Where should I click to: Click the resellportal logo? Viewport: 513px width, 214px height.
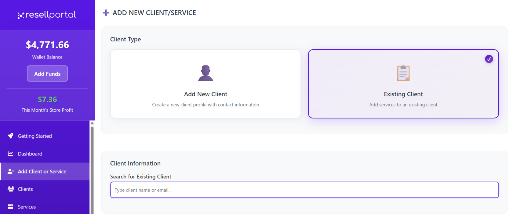coord(47,15)
